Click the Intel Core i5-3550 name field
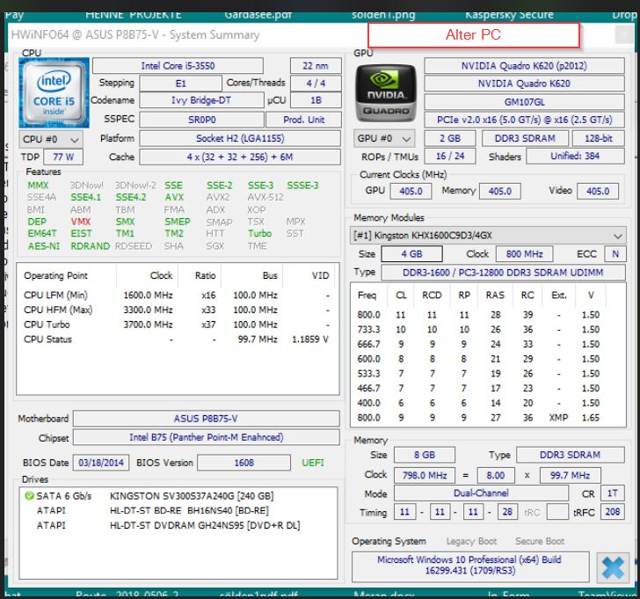Image resolution: width=640 pixels, height=599 pixels. (x=178, y=66)
